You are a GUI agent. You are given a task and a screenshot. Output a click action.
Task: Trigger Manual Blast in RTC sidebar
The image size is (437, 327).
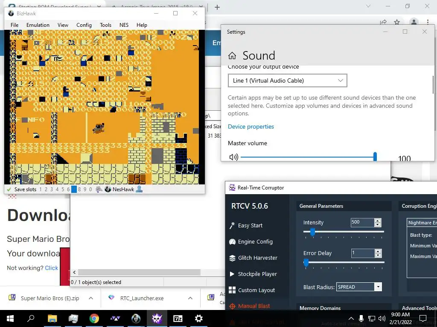[x=249, y=306]
